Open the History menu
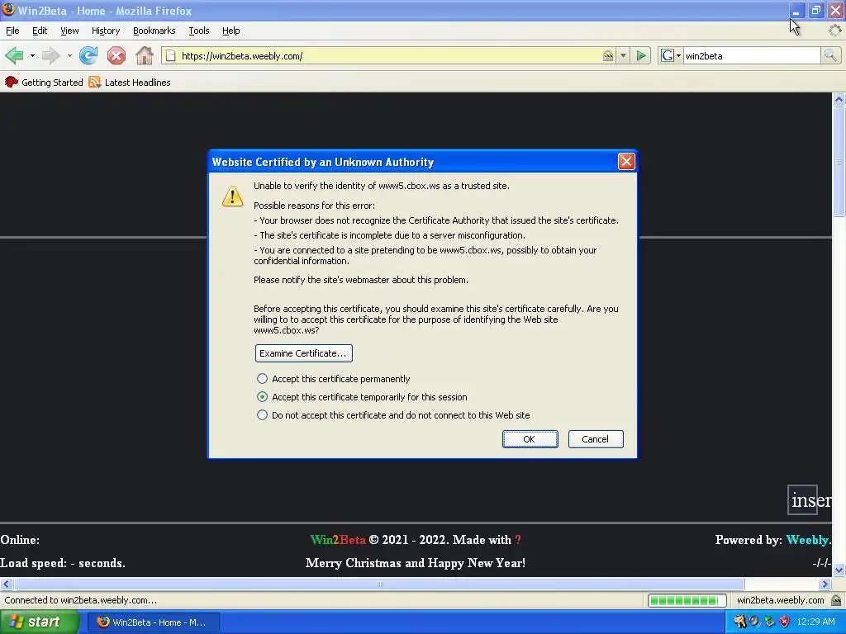Viewport: 846px width, 634px height. click(106, 31)
